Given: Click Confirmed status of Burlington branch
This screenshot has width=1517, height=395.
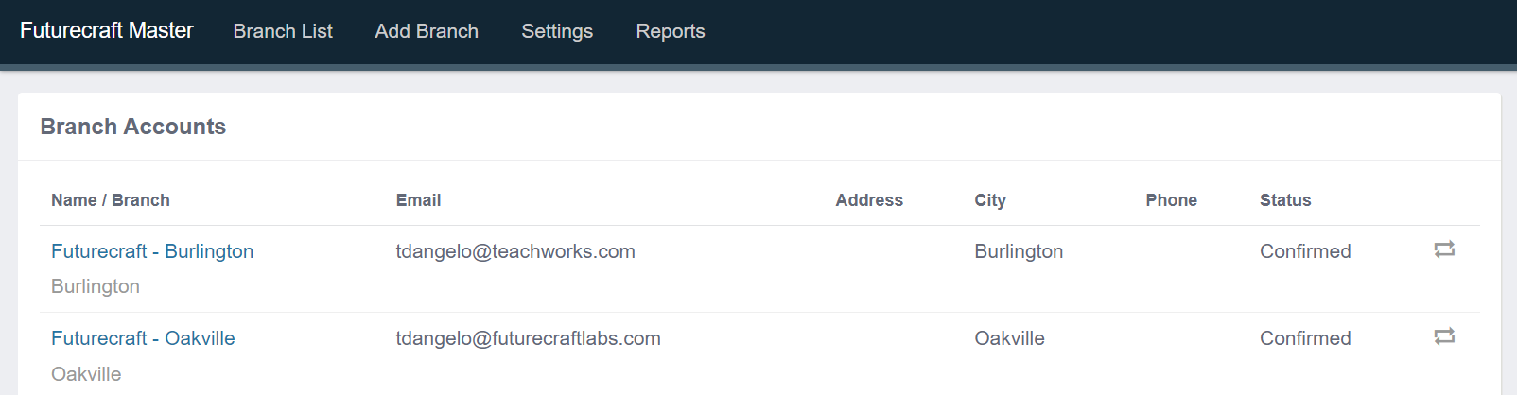Looking at the screenshot, I should point(1305,251).
